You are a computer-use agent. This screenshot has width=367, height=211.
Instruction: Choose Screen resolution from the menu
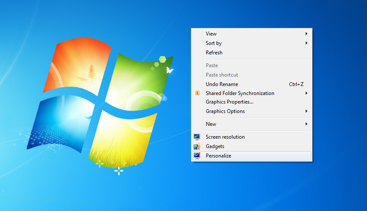coord(252,137)
